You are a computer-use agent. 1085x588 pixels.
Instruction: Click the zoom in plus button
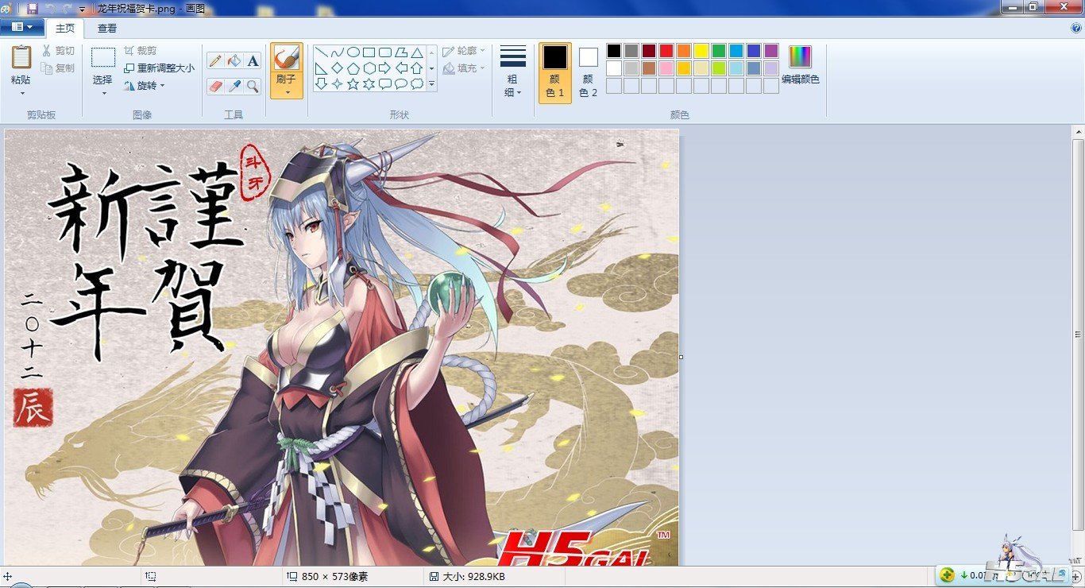click(1076, 575)
